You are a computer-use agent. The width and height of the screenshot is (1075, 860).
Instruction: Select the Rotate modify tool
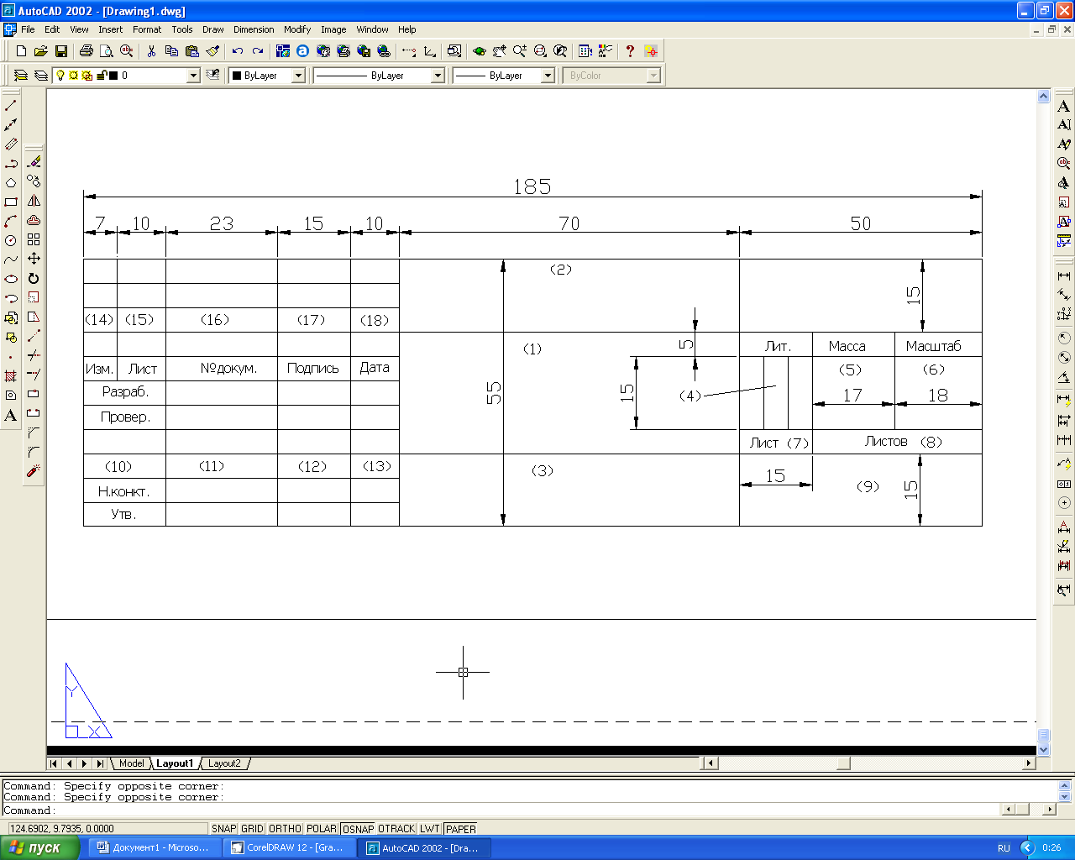(34, 278)
